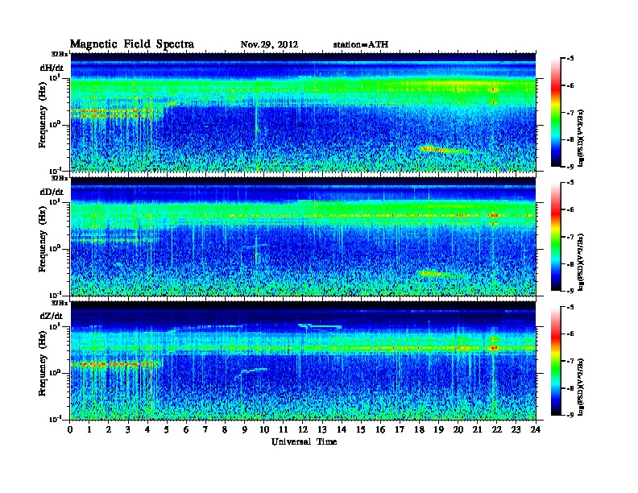
Task: Click the 32Hz label above dD/dt panel
Action: click(60, 178)
